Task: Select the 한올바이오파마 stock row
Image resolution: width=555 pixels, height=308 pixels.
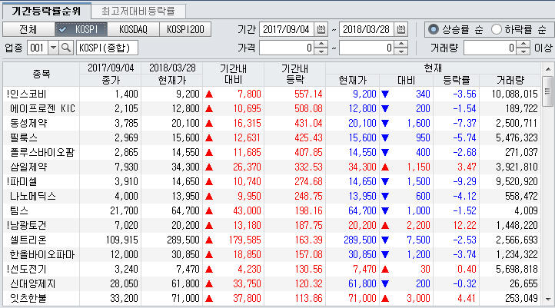Action: point(272,254)
